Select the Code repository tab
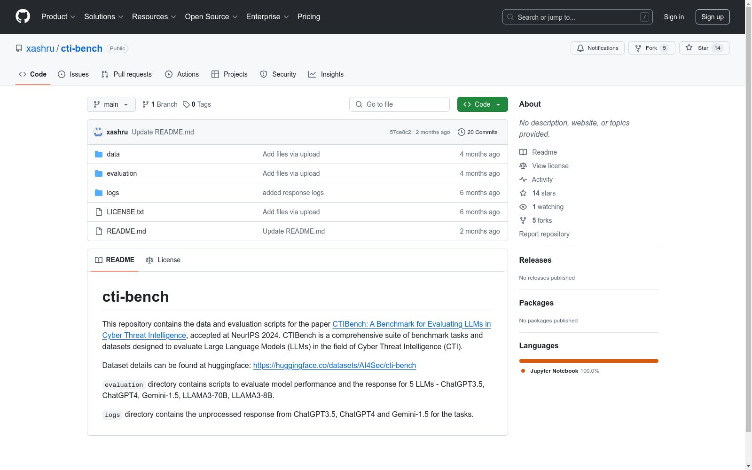The height and width of the screenshot is (470, 752). click(33, 74)
